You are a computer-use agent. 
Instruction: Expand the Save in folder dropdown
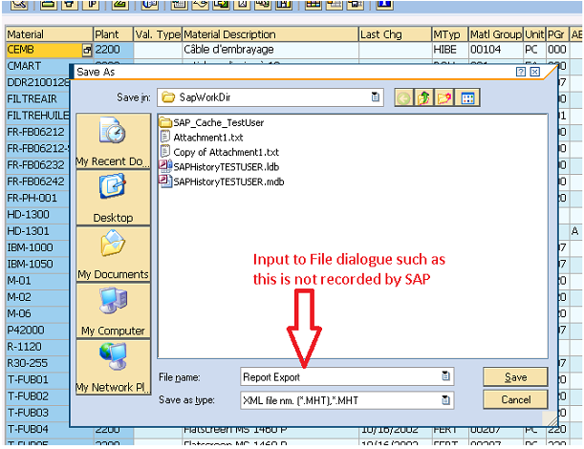point(376,97)
